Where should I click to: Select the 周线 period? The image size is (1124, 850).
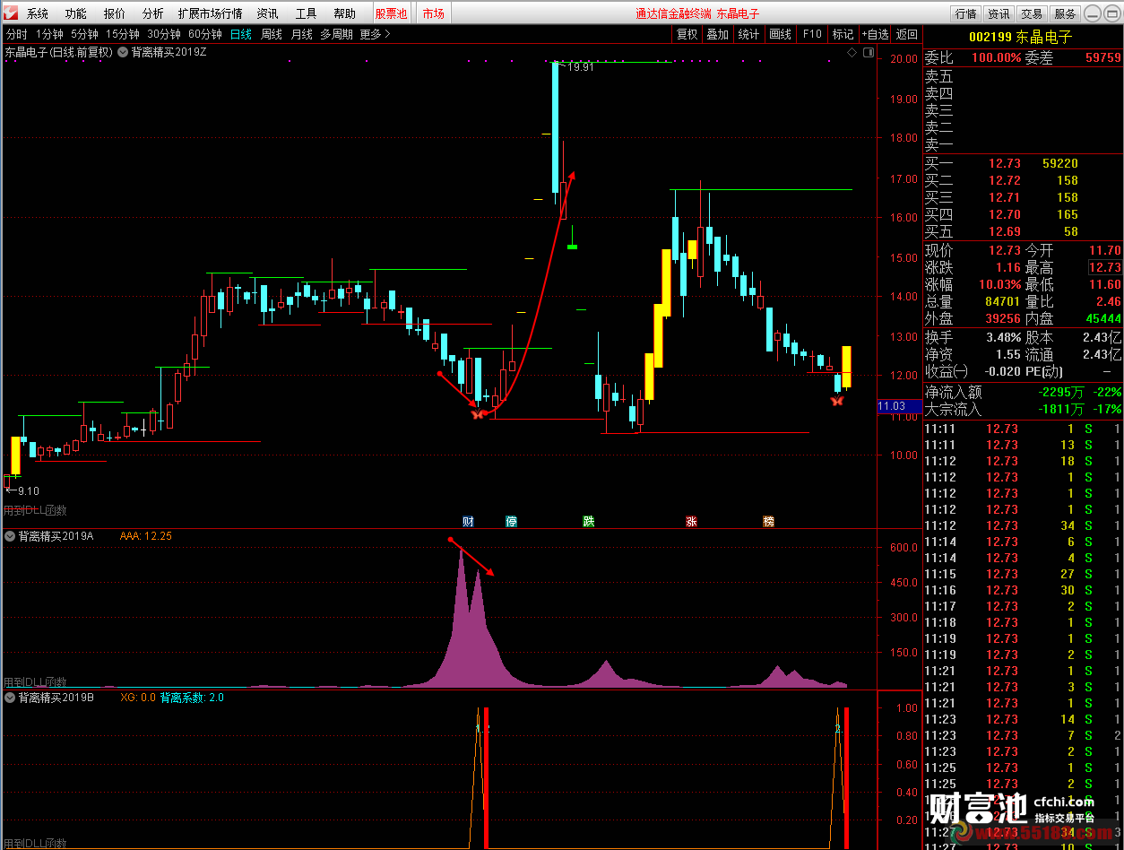tap(272, 34)
